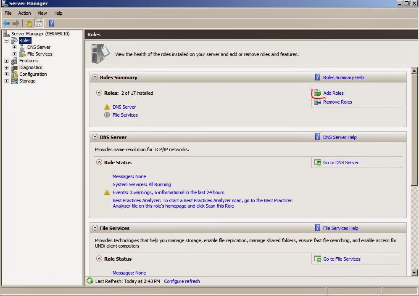Click the Up one level folder icon
This screenshot has height=296, width=419.
[29, 24]
